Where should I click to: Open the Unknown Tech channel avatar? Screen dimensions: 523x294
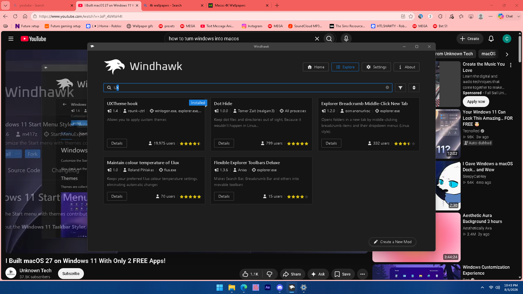(11, 273)
